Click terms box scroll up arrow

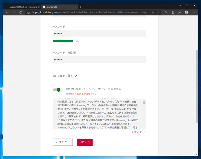point(144,100)
